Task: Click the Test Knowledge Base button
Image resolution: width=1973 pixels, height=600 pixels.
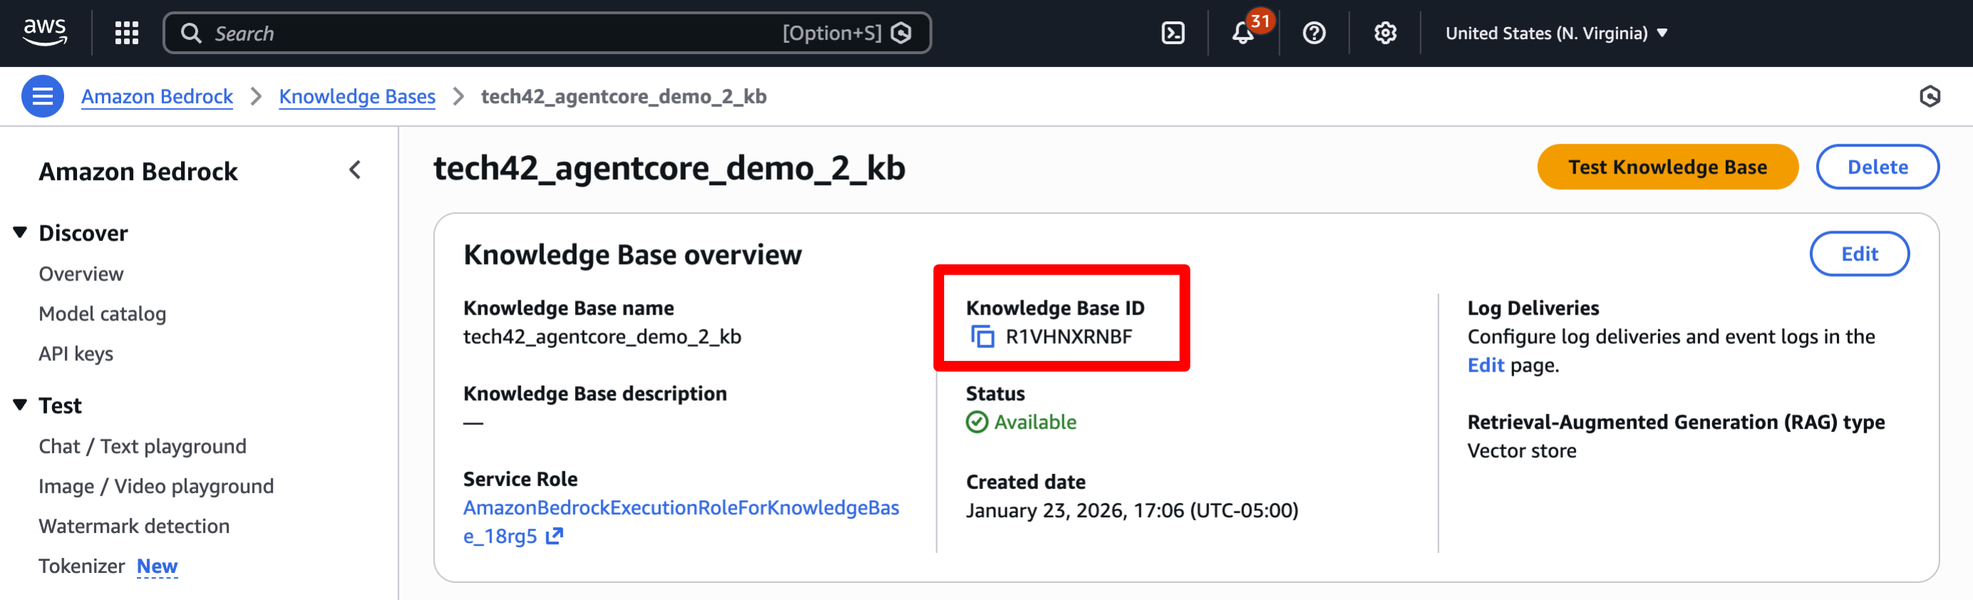Action: pyautogui.click(x=1667, y=167)
